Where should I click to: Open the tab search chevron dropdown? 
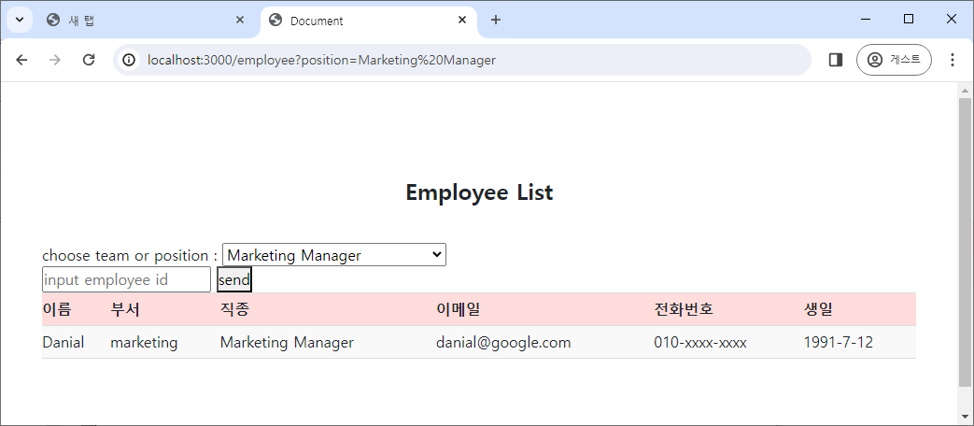pyautogui.click(x=20, y=20)
